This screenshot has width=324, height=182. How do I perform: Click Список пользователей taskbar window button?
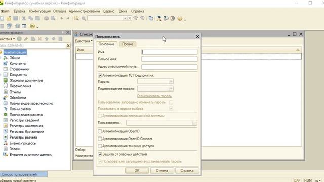24,174
